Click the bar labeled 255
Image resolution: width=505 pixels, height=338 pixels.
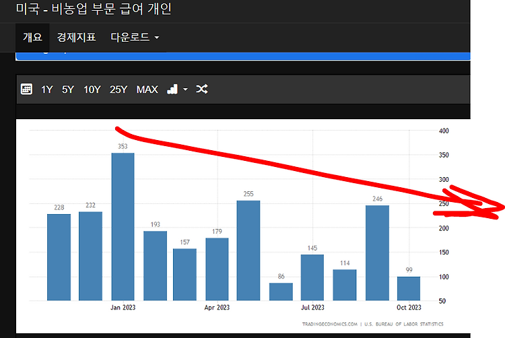click(x=248, y=250)
